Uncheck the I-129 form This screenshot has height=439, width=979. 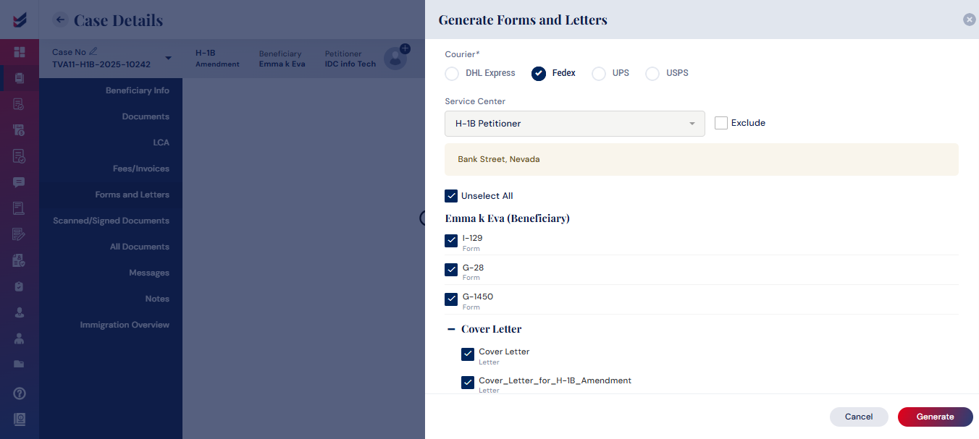451,241
